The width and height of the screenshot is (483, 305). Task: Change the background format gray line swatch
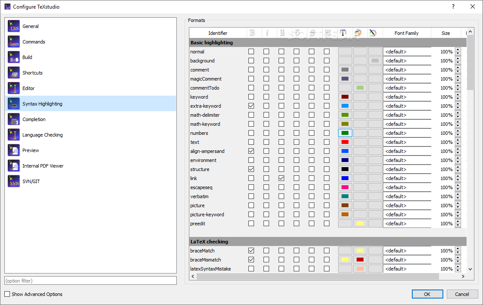[x=375, y=61]
